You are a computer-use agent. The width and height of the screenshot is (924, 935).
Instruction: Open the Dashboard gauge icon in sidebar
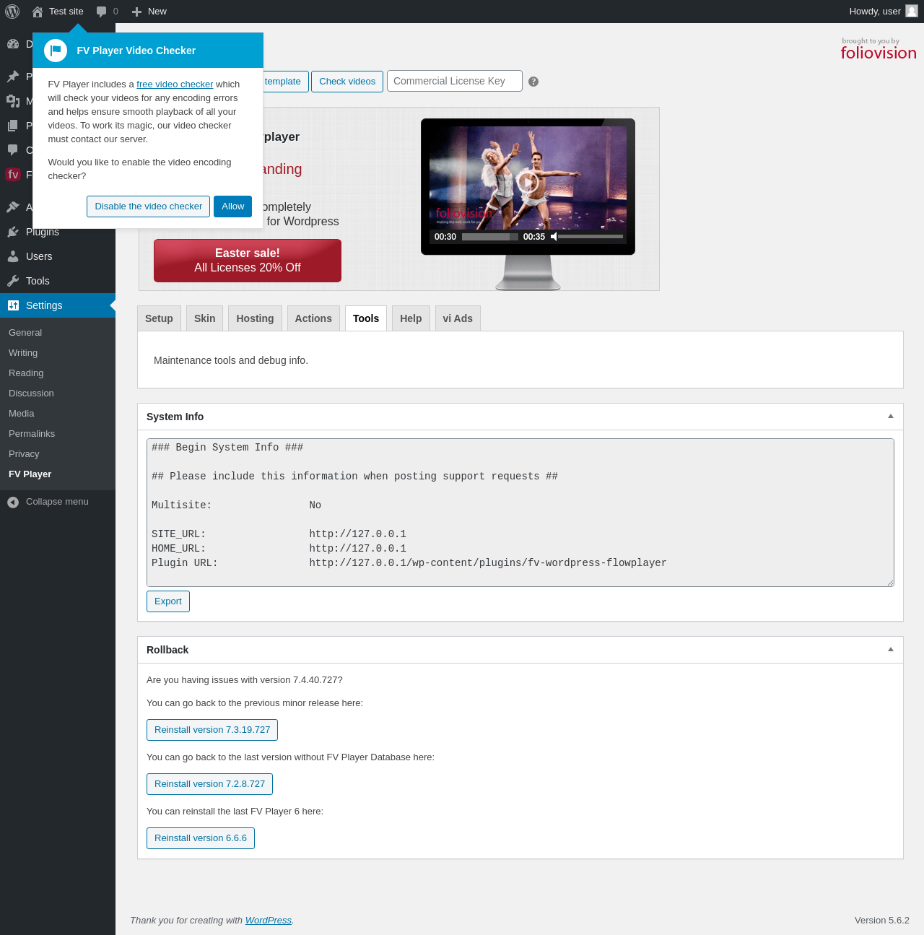tap(13, 44)
